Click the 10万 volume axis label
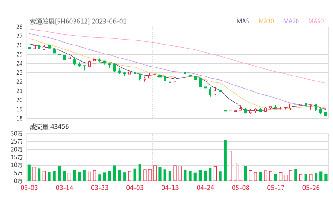 click(x=17, y=165)
